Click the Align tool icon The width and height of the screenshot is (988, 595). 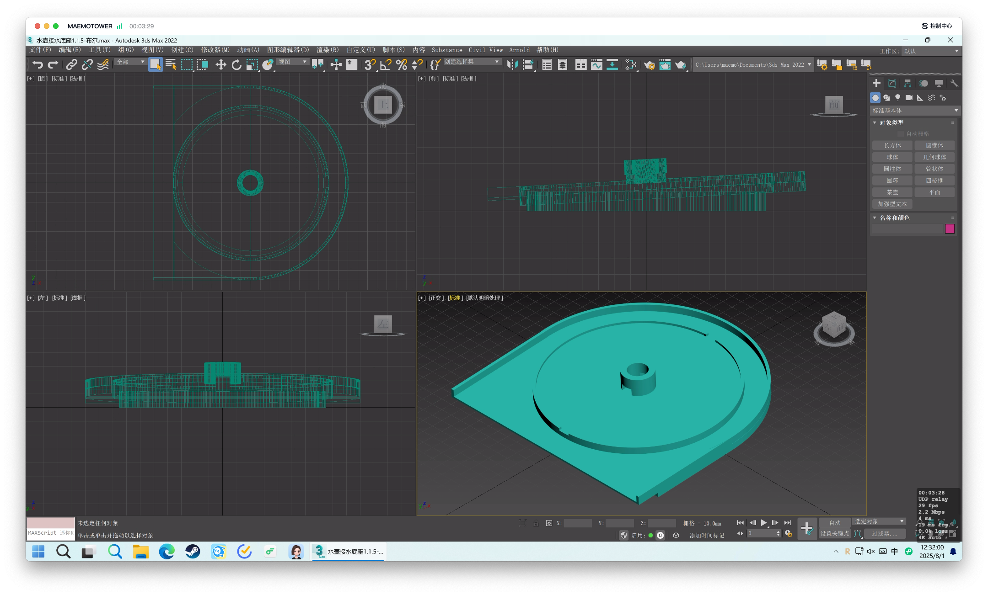(529, 64)
